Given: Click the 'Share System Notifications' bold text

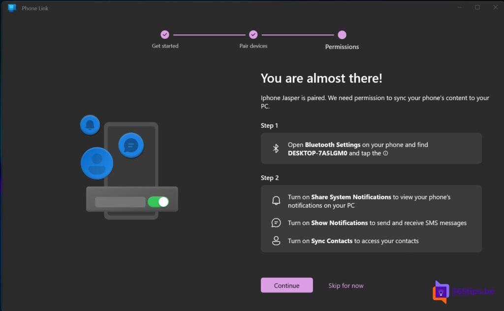Looking at the screenshot, I should [x=351, y=197].
